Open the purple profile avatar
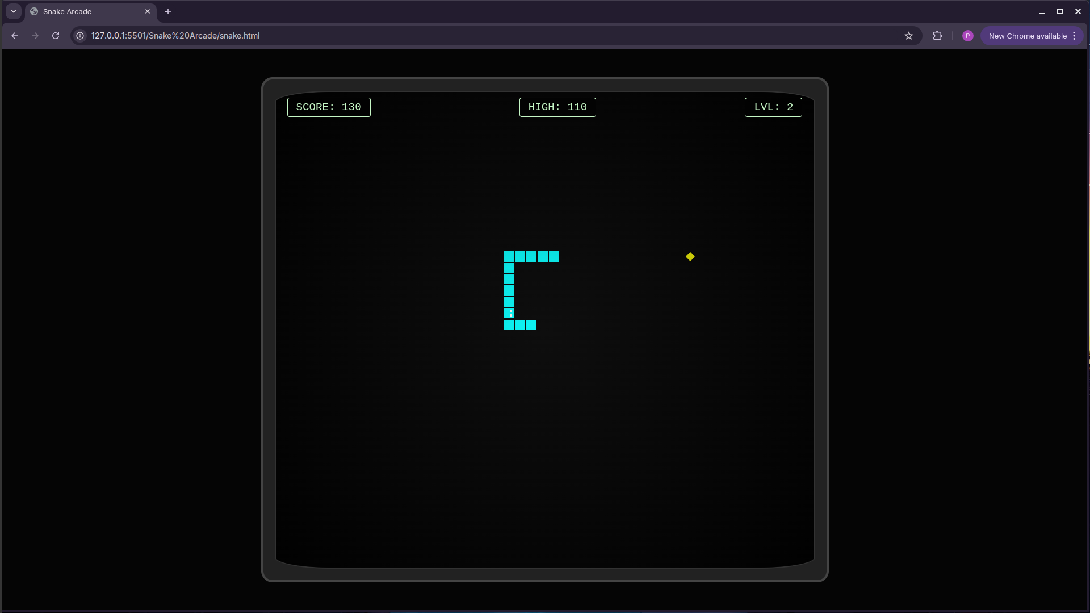The image size is (1090, 613). pyautogui.click(x=968, y=36)
